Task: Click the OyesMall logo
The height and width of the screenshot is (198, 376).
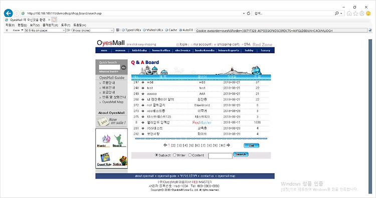Action: pos(111,43)
